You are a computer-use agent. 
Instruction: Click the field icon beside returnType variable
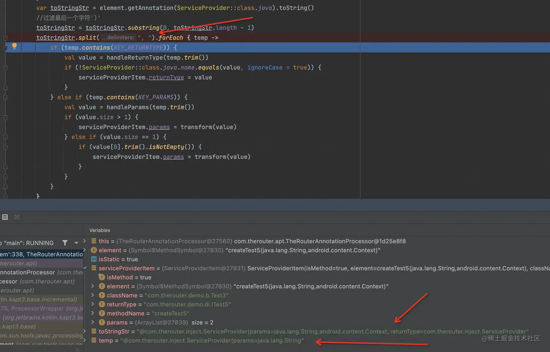point(102,304)
